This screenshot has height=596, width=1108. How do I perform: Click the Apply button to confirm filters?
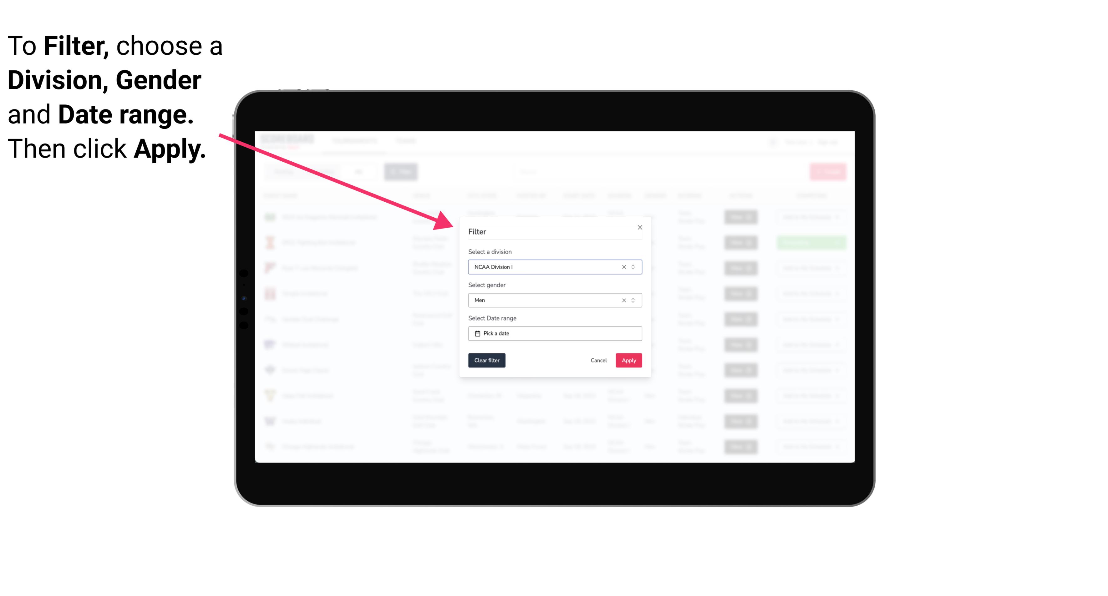(628, 361)
